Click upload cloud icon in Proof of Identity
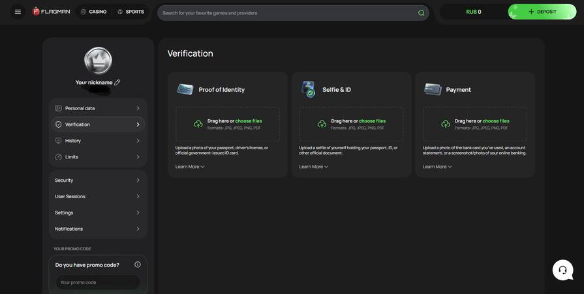The width and height of the screenshot is (584, 294). pyautogui.click(x=198, y=124)
